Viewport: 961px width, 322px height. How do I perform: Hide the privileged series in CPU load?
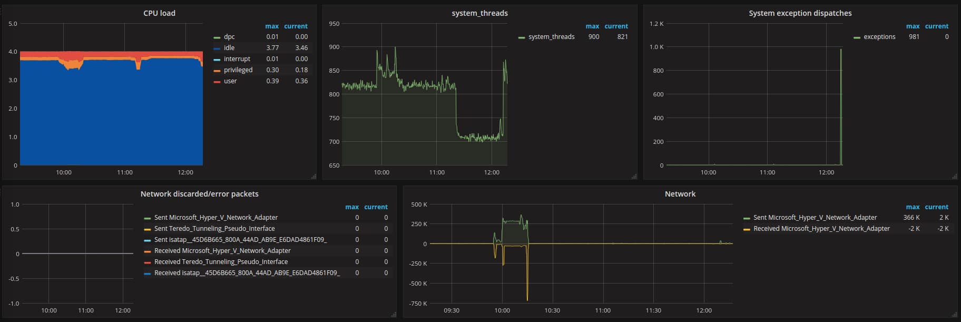tap(238, 70)
